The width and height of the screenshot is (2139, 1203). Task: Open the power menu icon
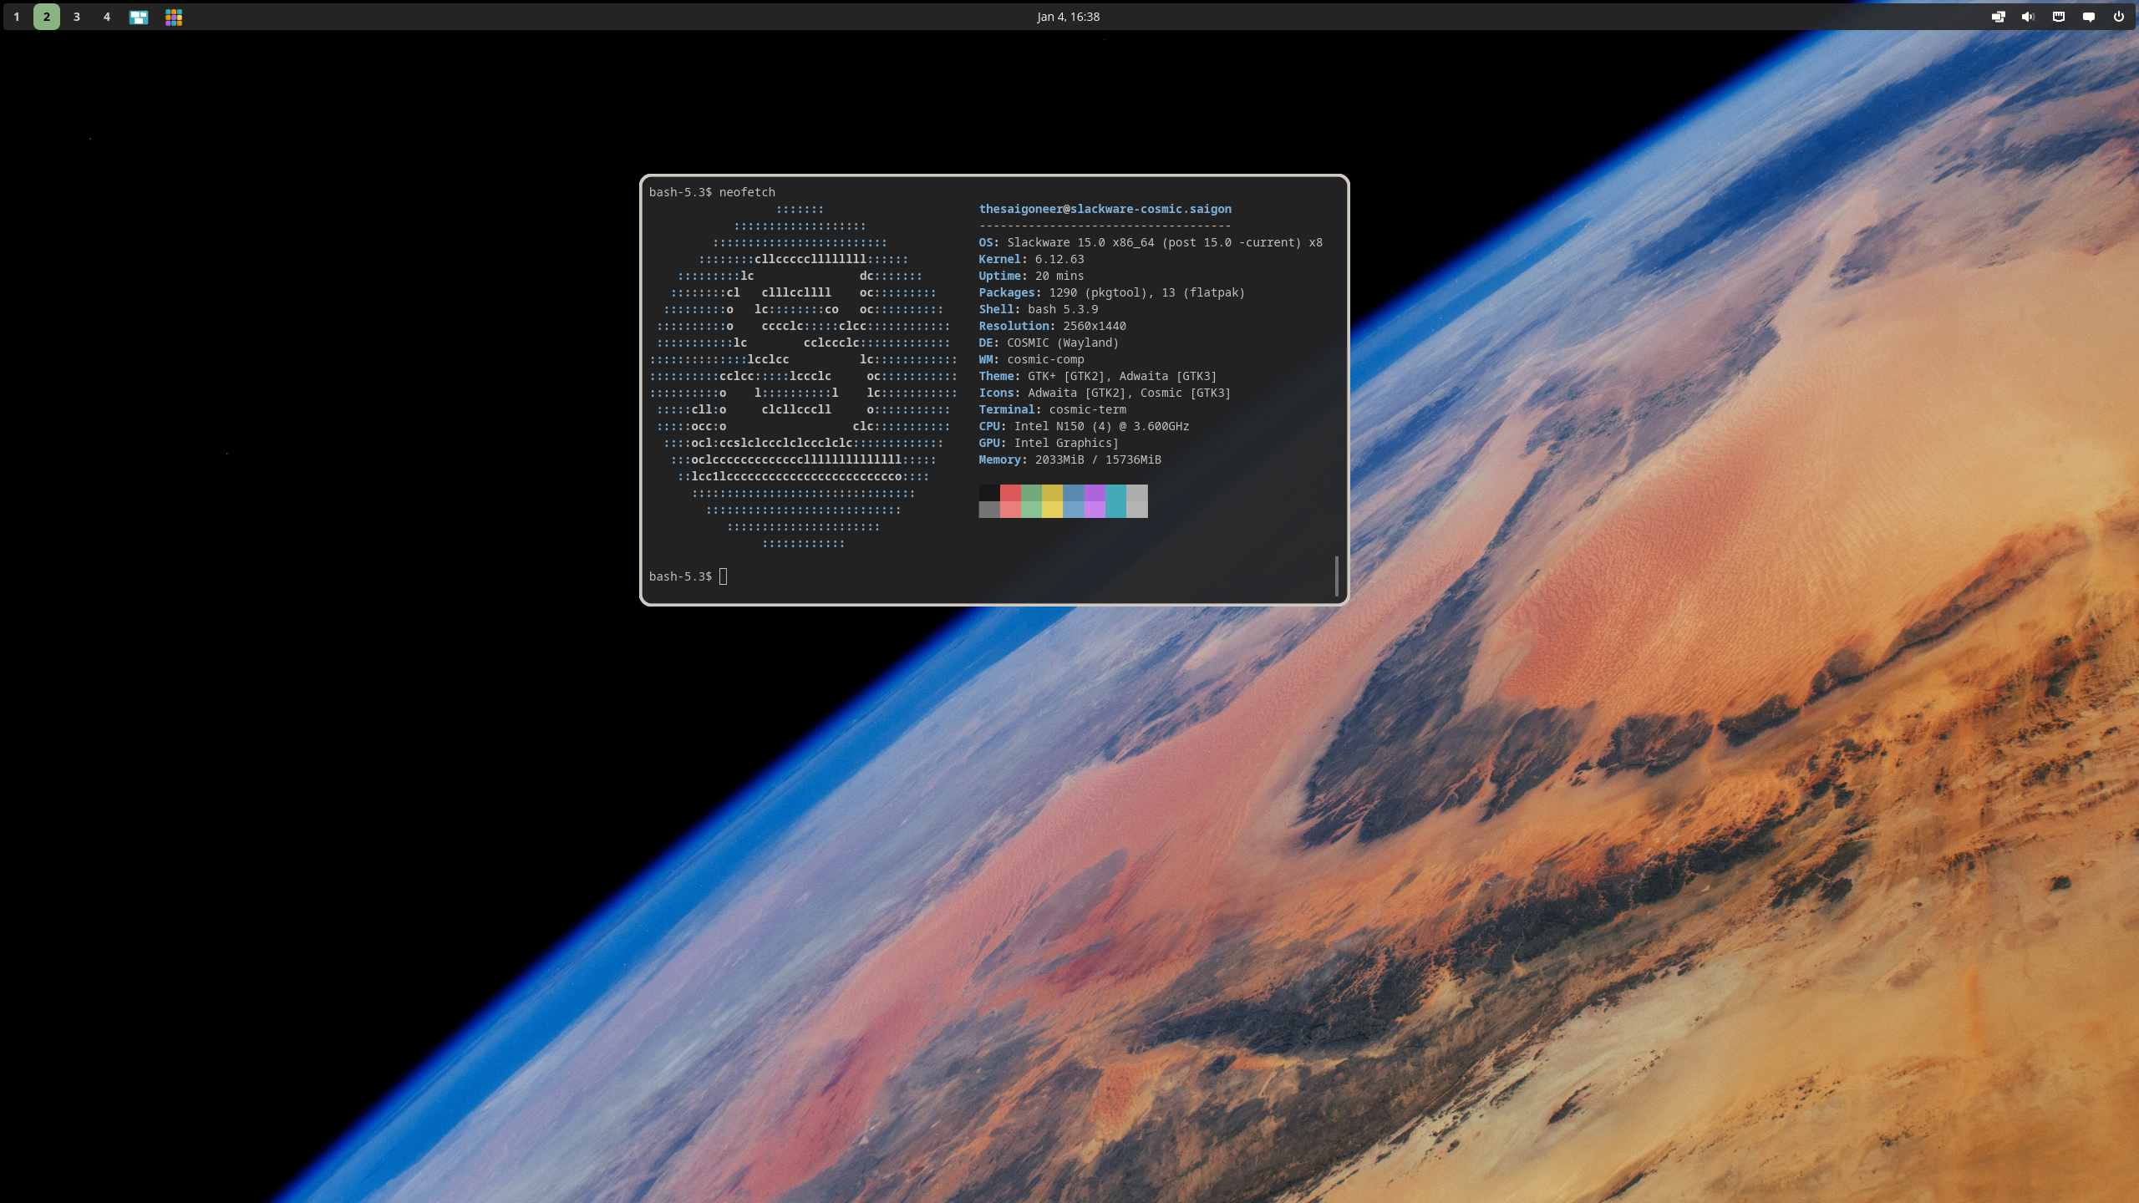click(x=2119, y=17)
